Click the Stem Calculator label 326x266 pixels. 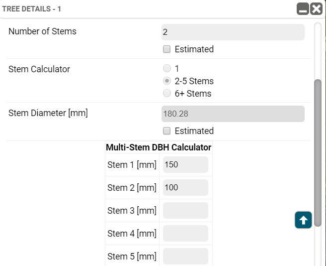[39, 69]
